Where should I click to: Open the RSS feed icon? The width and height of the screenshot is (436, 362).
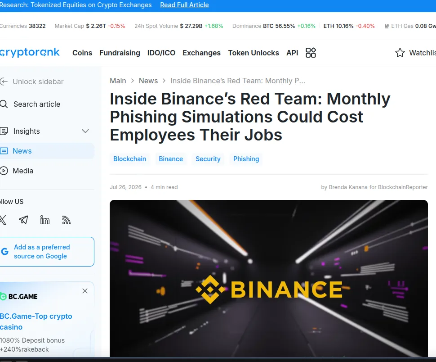pyautogui.click(x=66, y=220)
